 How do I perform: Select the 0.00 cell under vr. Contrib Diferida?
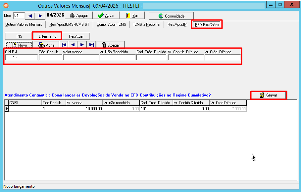coord(191,109)
